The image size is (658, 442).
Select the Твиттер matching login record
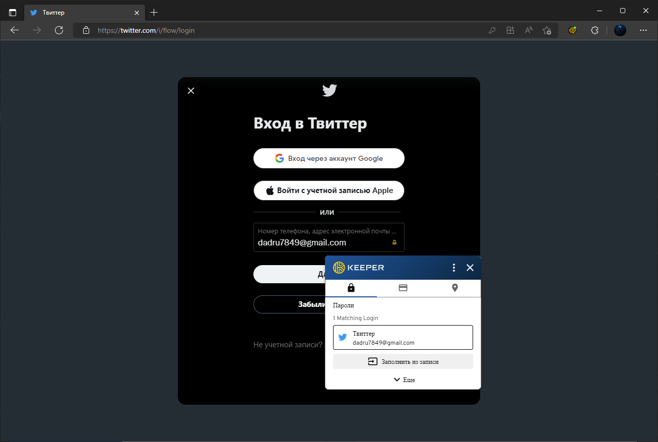point(403,338)
